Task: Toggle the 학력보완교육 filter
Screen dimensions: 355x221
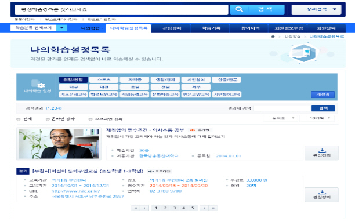Action: point(104,94)
